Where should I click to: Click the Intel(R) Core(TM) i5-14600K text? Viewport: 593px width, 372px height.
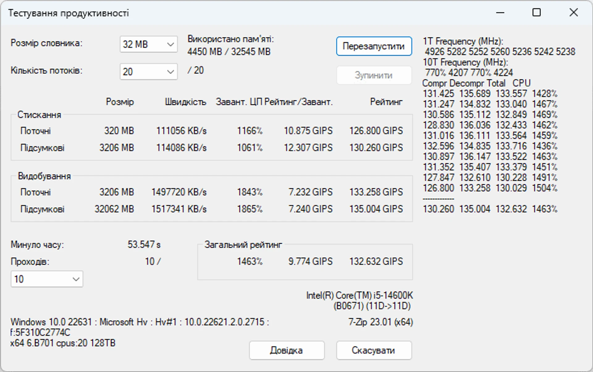pyautogui.click(x=360, y=296)
